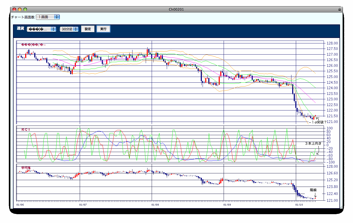Viewport: 353px width, 223px height.
Task: Click the 122.00 price axis label
Action: tap(332, 111)
